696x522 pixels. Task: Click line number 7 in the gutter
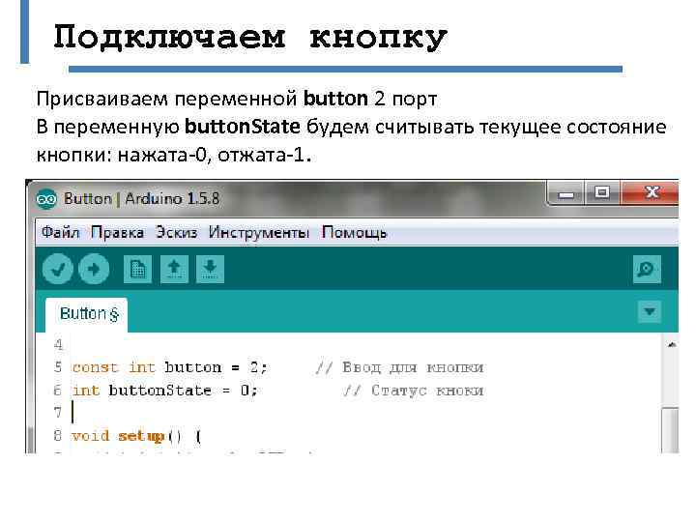(x=58, y=413)
